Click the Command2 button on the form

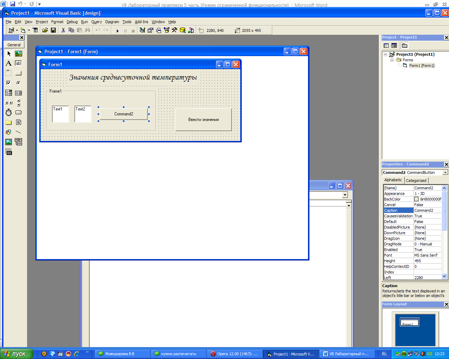pyautogui.click(x=123, y=114)
